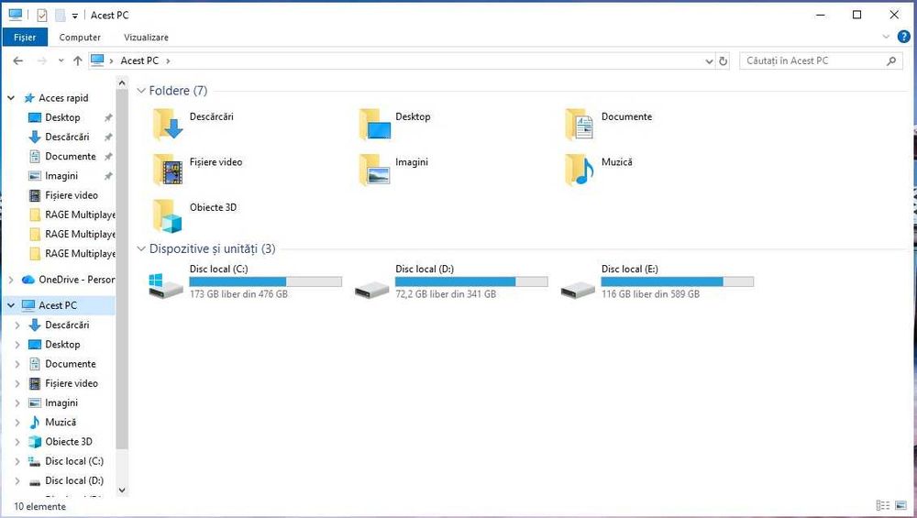Switch to details view icon in status bar
This screenshot has height=518, width=917.
882,506
